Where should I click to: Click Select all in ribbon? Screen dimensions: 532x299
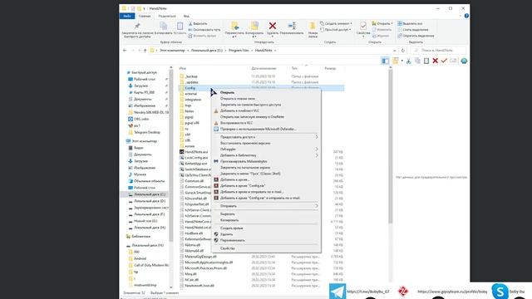click(x=410, y=24)
